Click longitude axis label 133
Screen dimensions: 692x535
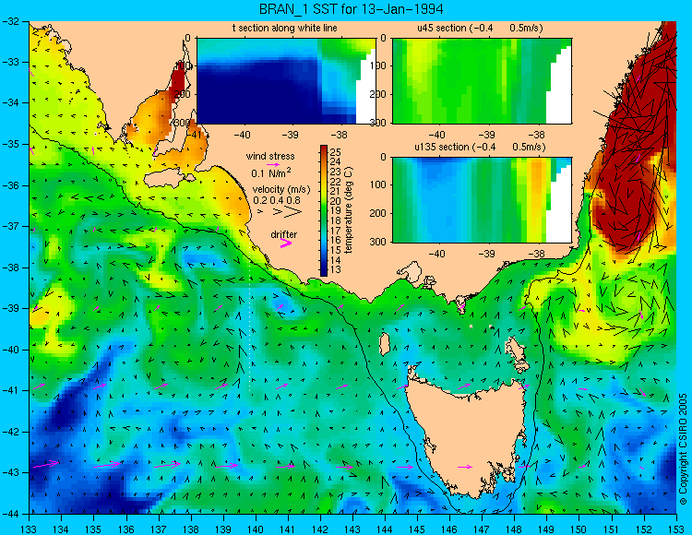[30, 529]
